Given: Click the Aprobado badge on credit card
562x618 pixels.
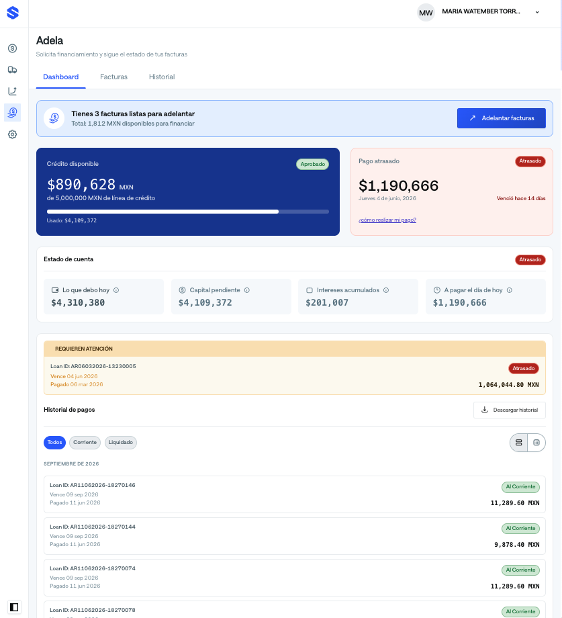Looking at the screenshot, I should (313, 165).
